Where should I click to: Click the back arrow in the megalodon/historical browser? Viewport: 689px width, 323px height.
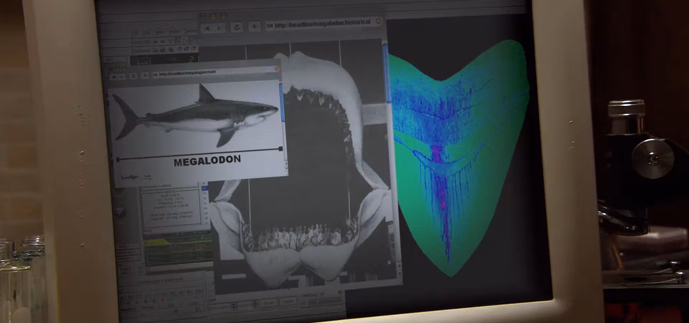coord(207,28)
